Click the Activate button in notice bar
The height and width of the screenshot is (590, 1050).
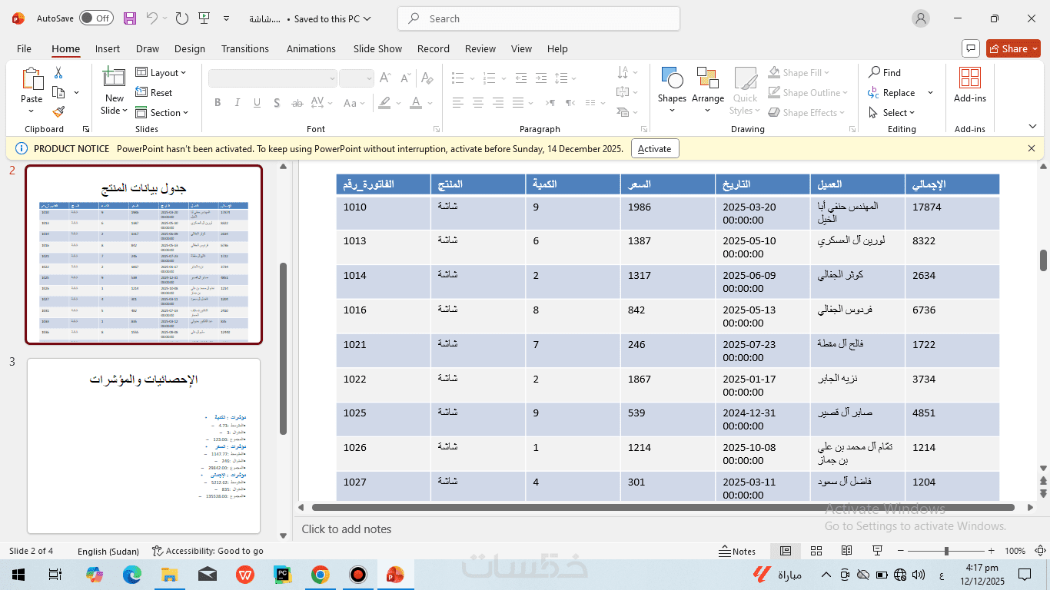click(655, 149)
